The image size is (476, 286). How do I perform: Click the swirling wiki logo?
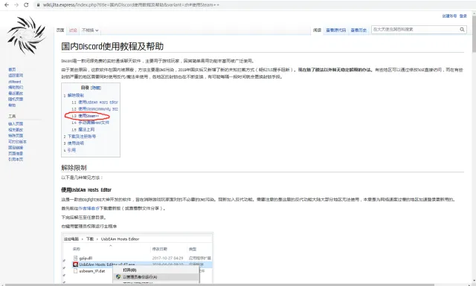(27, 36)
